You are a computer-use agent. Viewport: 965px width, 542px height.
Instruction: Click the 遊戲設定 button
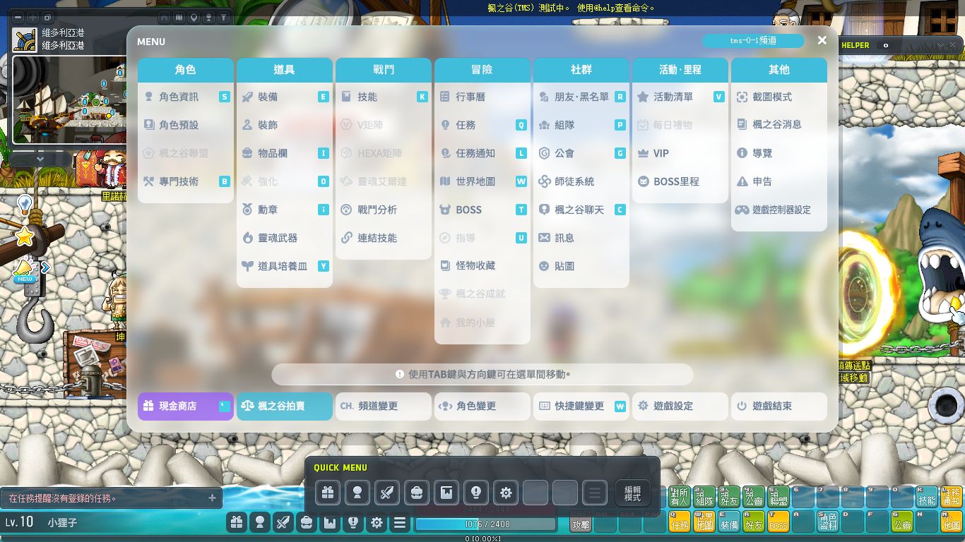[x=680, y=406]
